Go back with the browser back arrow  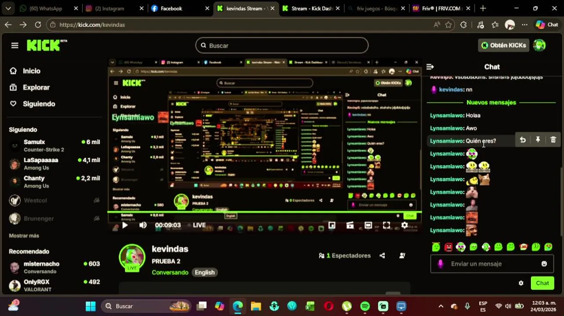coord(8,25)
